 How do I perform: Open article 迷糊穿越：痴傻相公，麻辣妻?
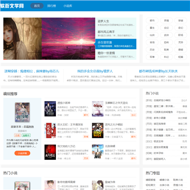point(32,71)
